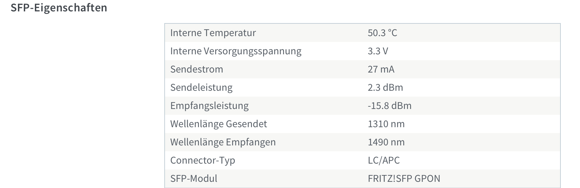This screenshot has width=580, height=188.
Task: Click the 1310 nm wavelength value
Action: (386, 124)
